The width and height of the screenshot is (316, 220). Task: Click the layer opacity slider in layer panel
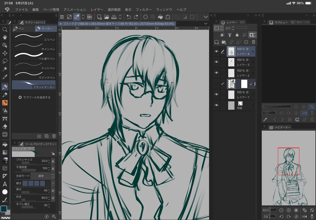pyautogui.click(x=242, y=28)
